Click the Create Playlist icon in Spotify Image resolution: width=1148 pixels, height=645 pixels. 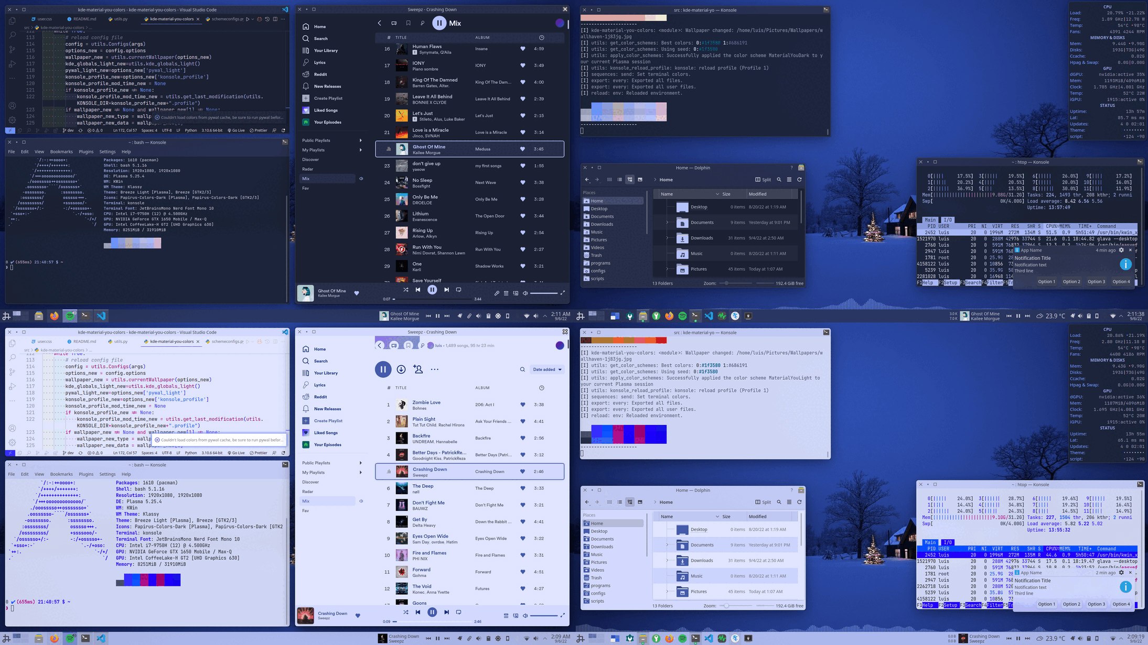point(306,98)
